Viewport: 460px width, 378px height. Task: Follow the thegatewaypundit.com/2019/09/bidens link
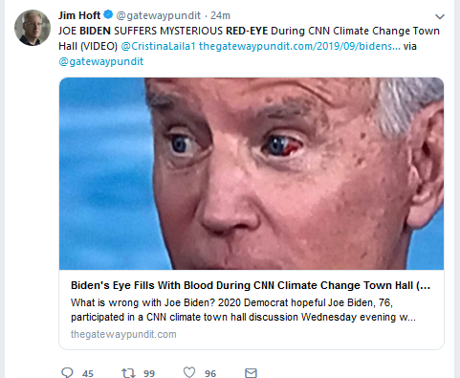tap(299, 46)
